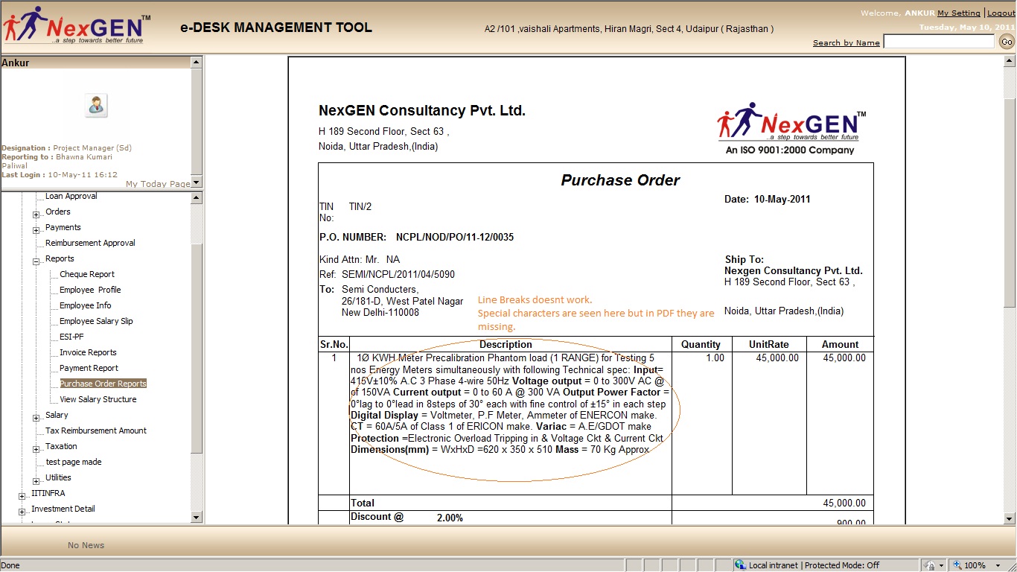Open Cheque Report
Viewport: 1017px width, 572px height.
pyautogui.click(x=87, y=274)
